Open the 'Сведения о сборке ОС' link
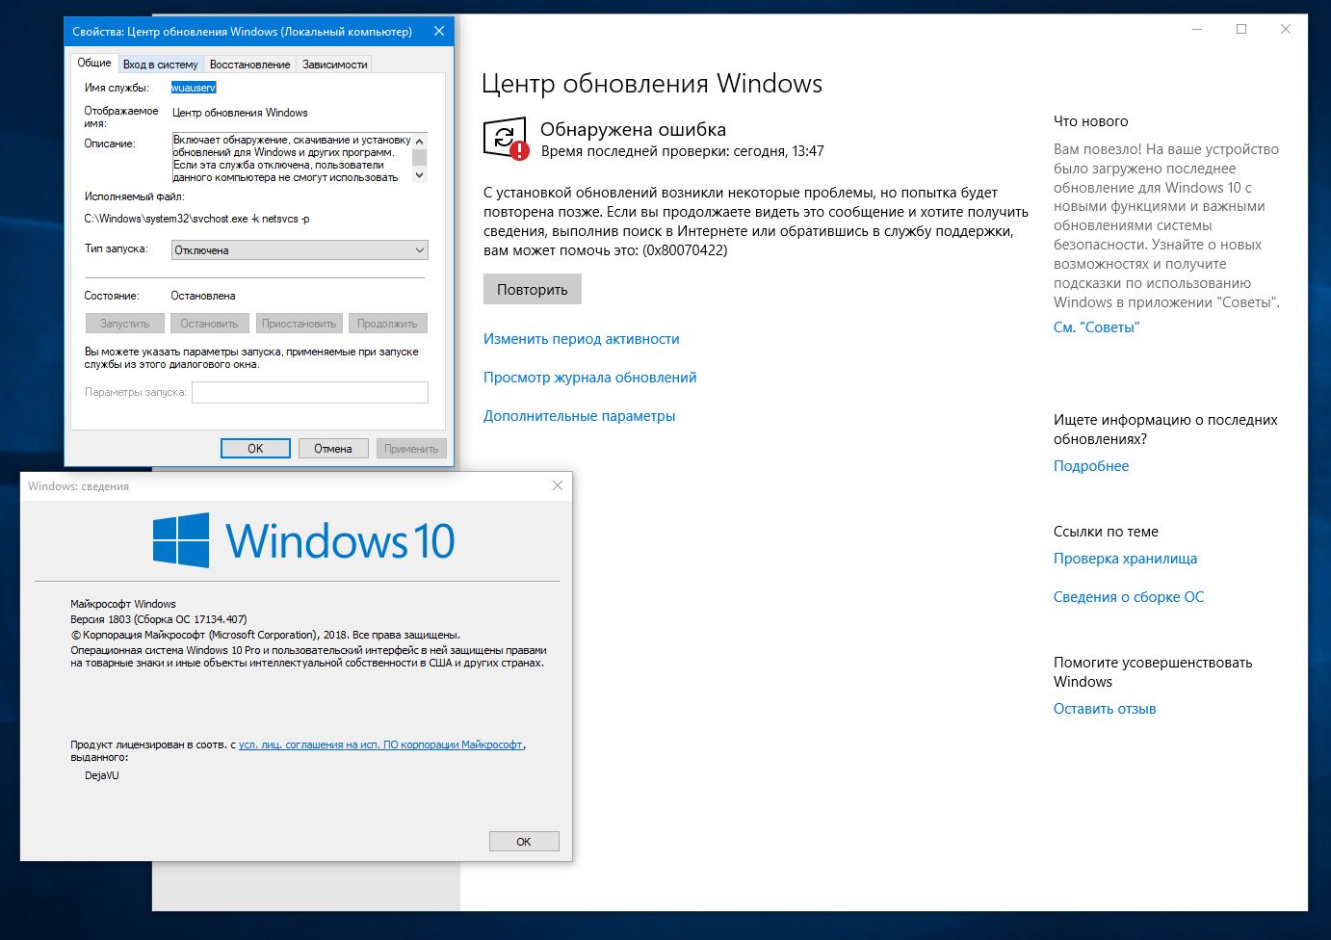 pyautogui.click(x=1128, y=597)
